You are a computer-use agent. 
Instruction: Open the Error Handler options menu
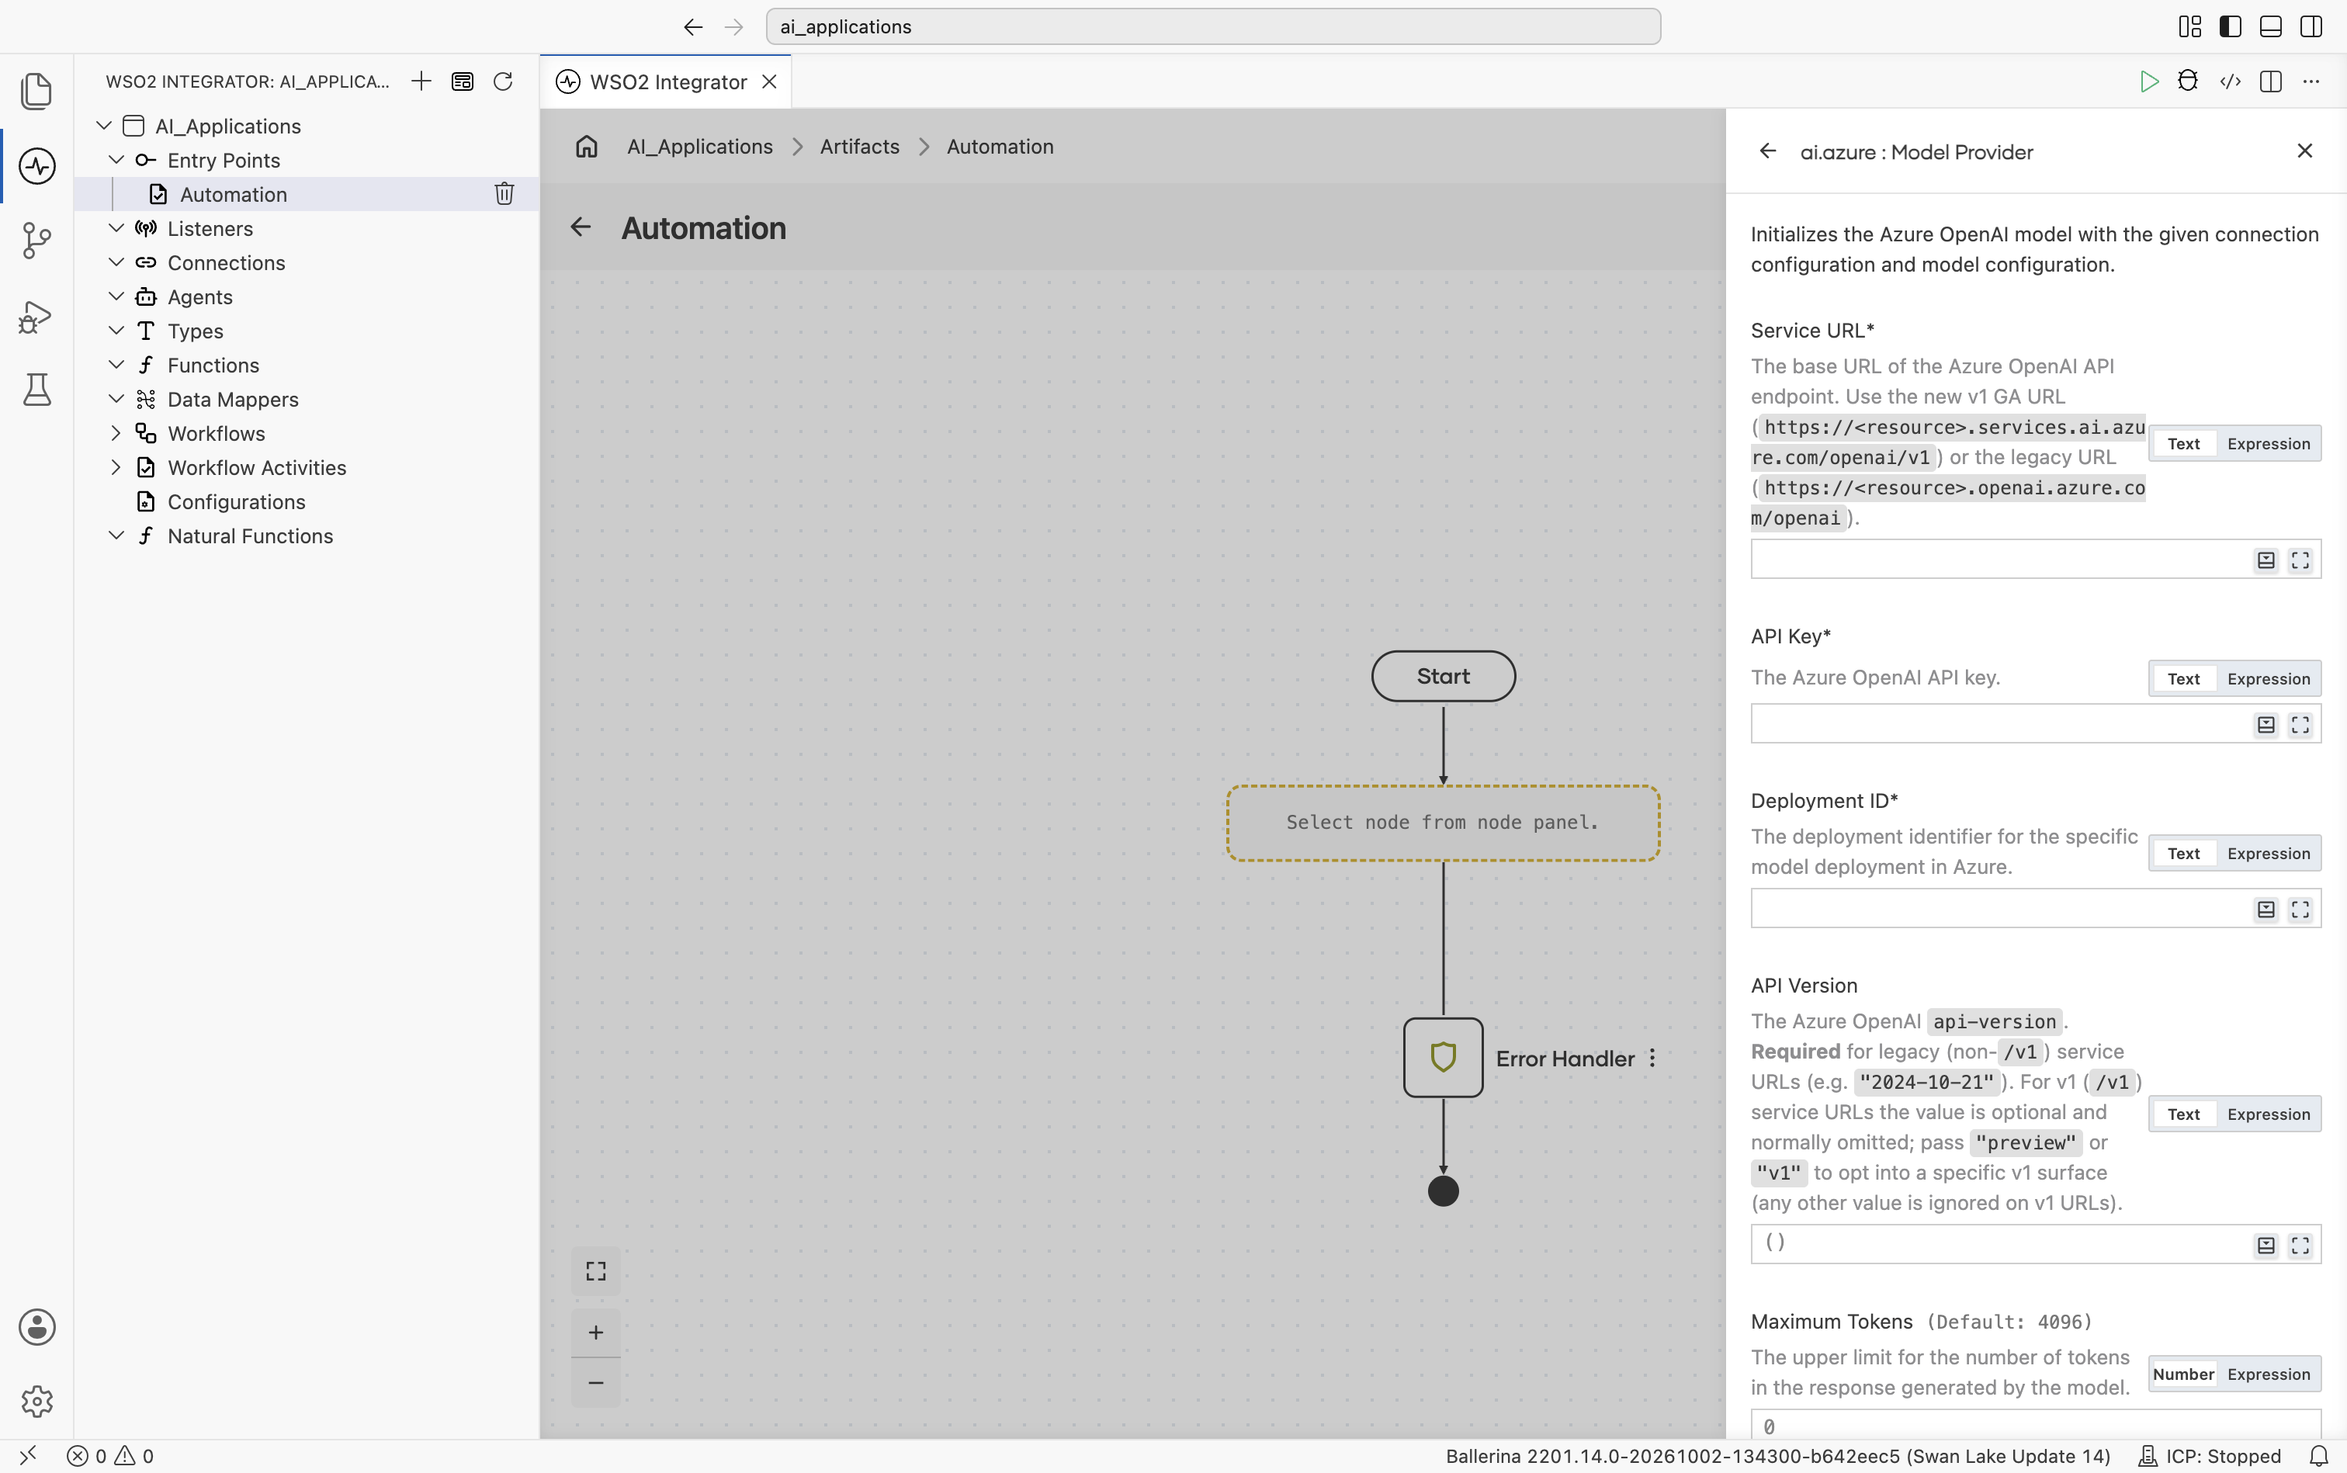click(1652, 1058)
